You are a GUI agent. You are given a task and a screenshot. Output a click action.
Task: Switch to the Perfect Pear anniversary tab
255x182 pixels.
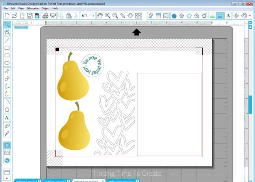[x=88, y=180]
